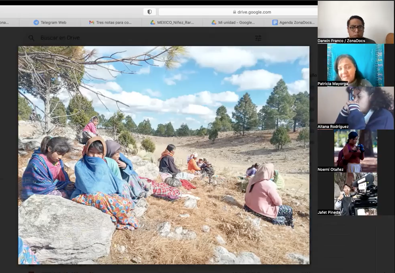The height and width of the screenshot is (273, 395).
Task: Click Drive icon on Mi unidad tab
Action: (x=214, y=22)
